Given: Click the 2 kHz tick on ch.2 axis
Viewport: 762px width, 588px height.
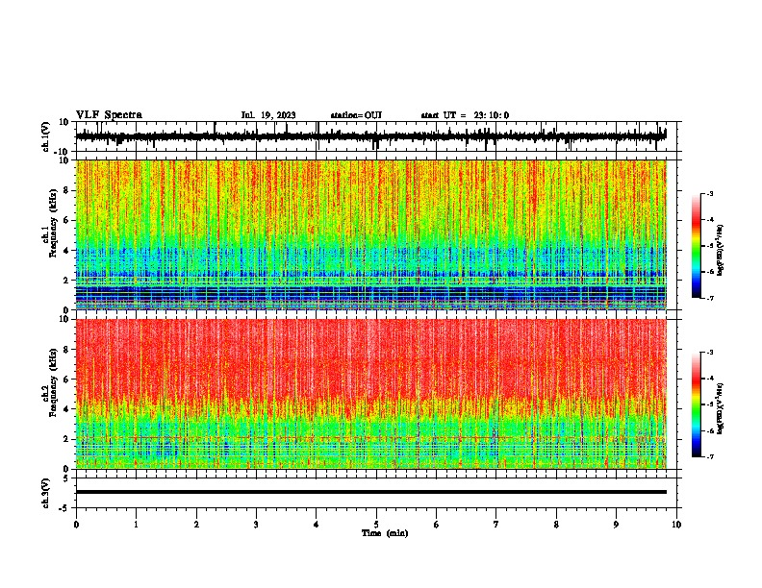Looking at the screenshot, I should [66, 439].
